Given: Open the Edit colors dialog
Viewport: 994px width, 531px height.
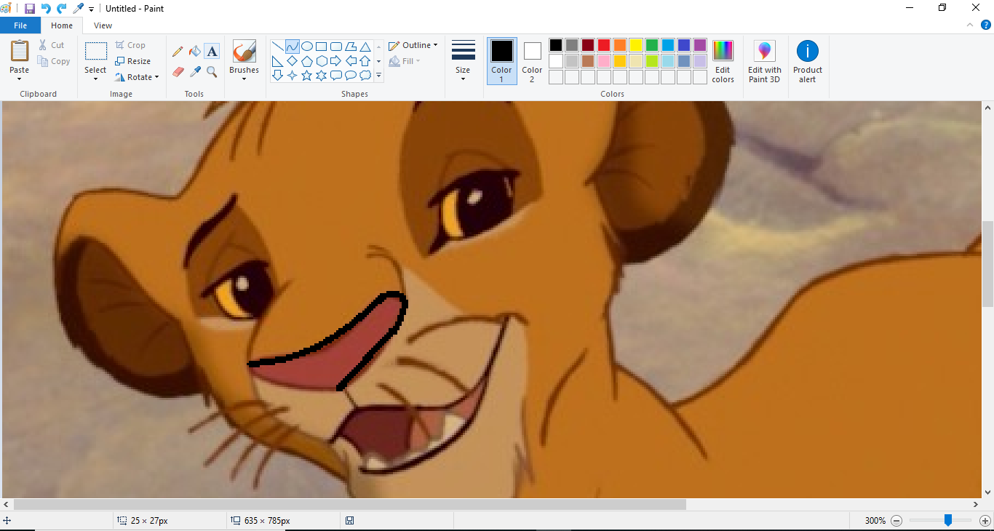Looking at the screenshot, I should click(723, 61).
